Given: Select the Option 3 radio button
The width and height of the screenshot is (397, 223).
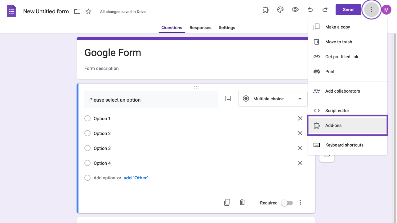Looking at the screenshot, I should [87, 148].
